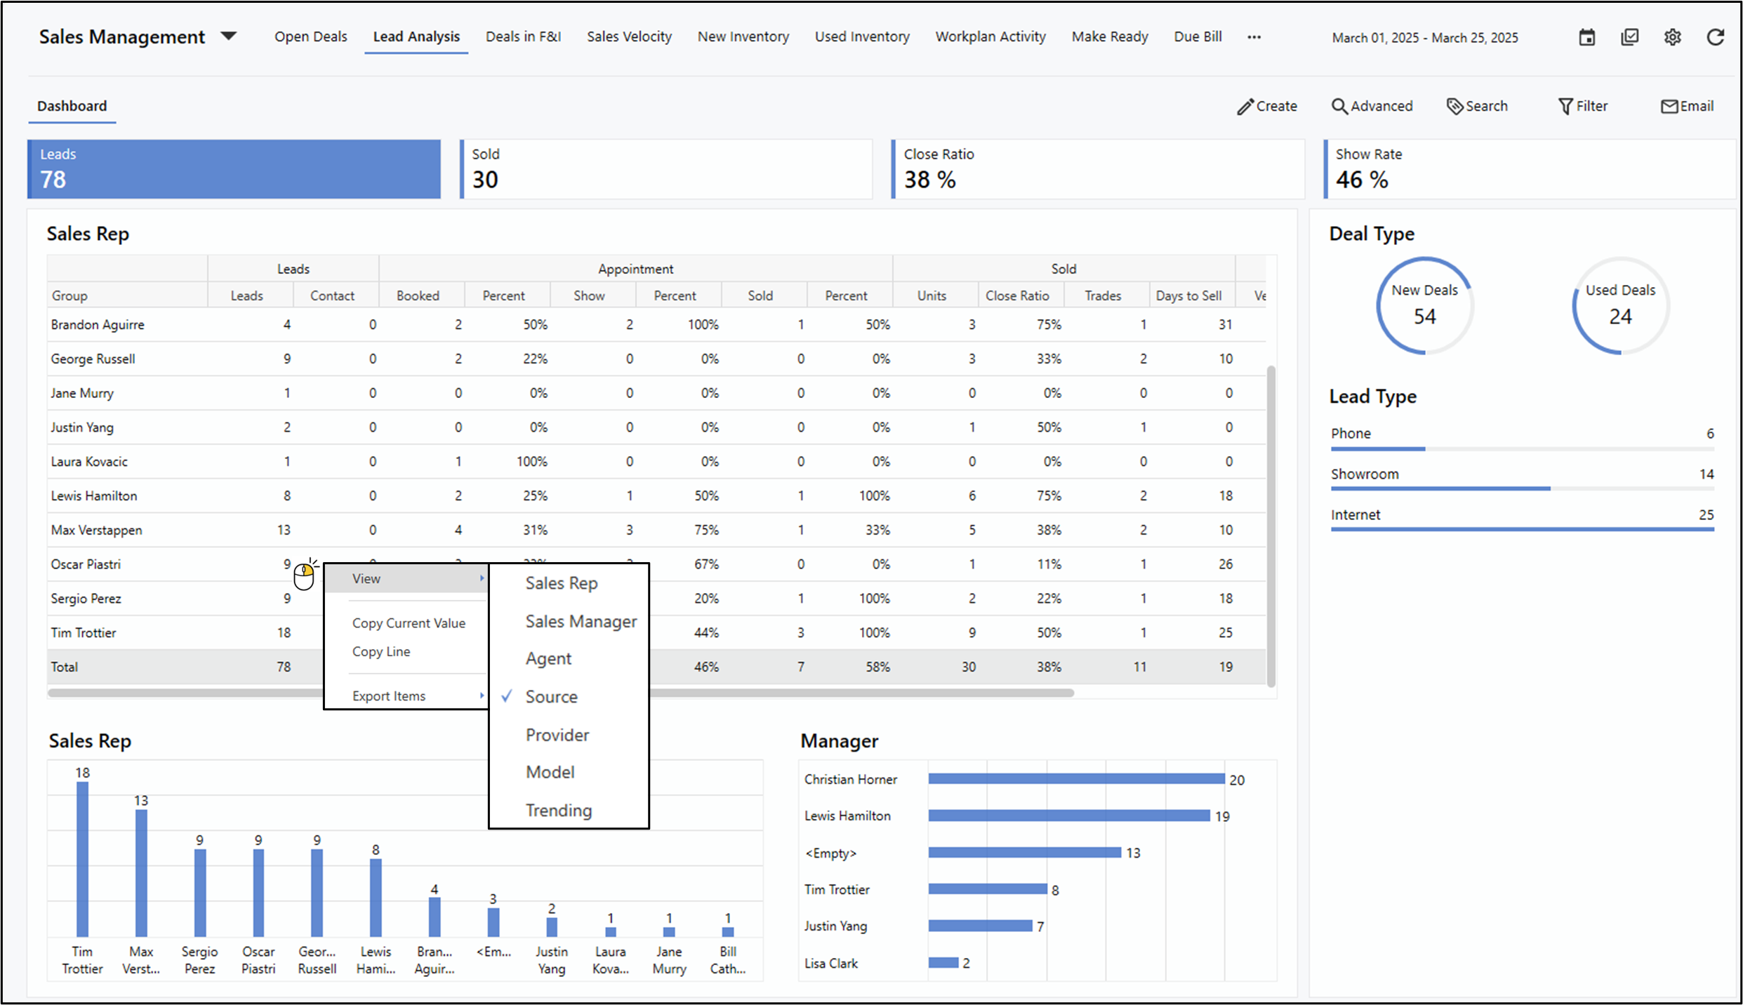This screenshot has height=1005, width=1743.
Task: Switch to the Used Inventory tab
Action: click(862, 36)
